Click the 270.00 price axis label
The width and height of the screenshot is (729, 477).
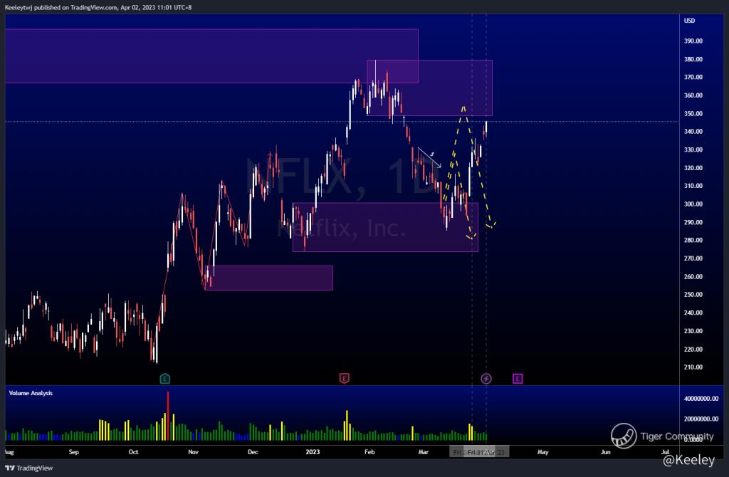tap(693, 258)
